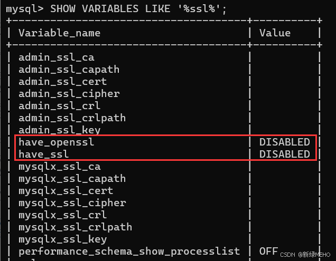
Task: Select the admin_ssl_ca variable row
Action: (56, 57)
